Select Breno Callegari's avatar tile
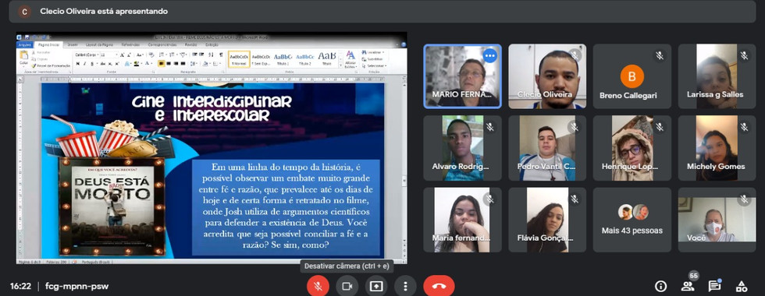Image resolution: width=765 pixels, height=296 pixels. click(632, 76)
